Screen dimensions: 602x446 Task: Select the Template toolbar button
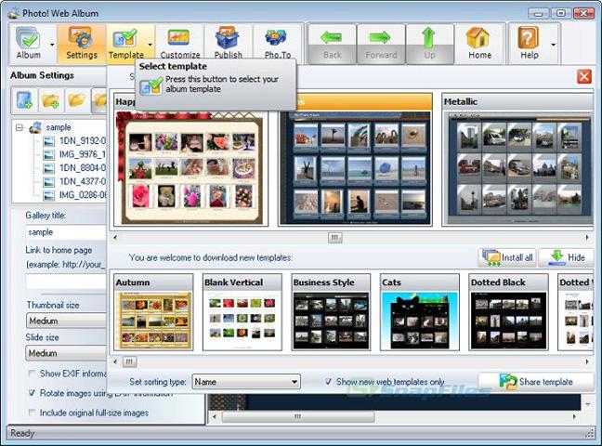point(126,44)
